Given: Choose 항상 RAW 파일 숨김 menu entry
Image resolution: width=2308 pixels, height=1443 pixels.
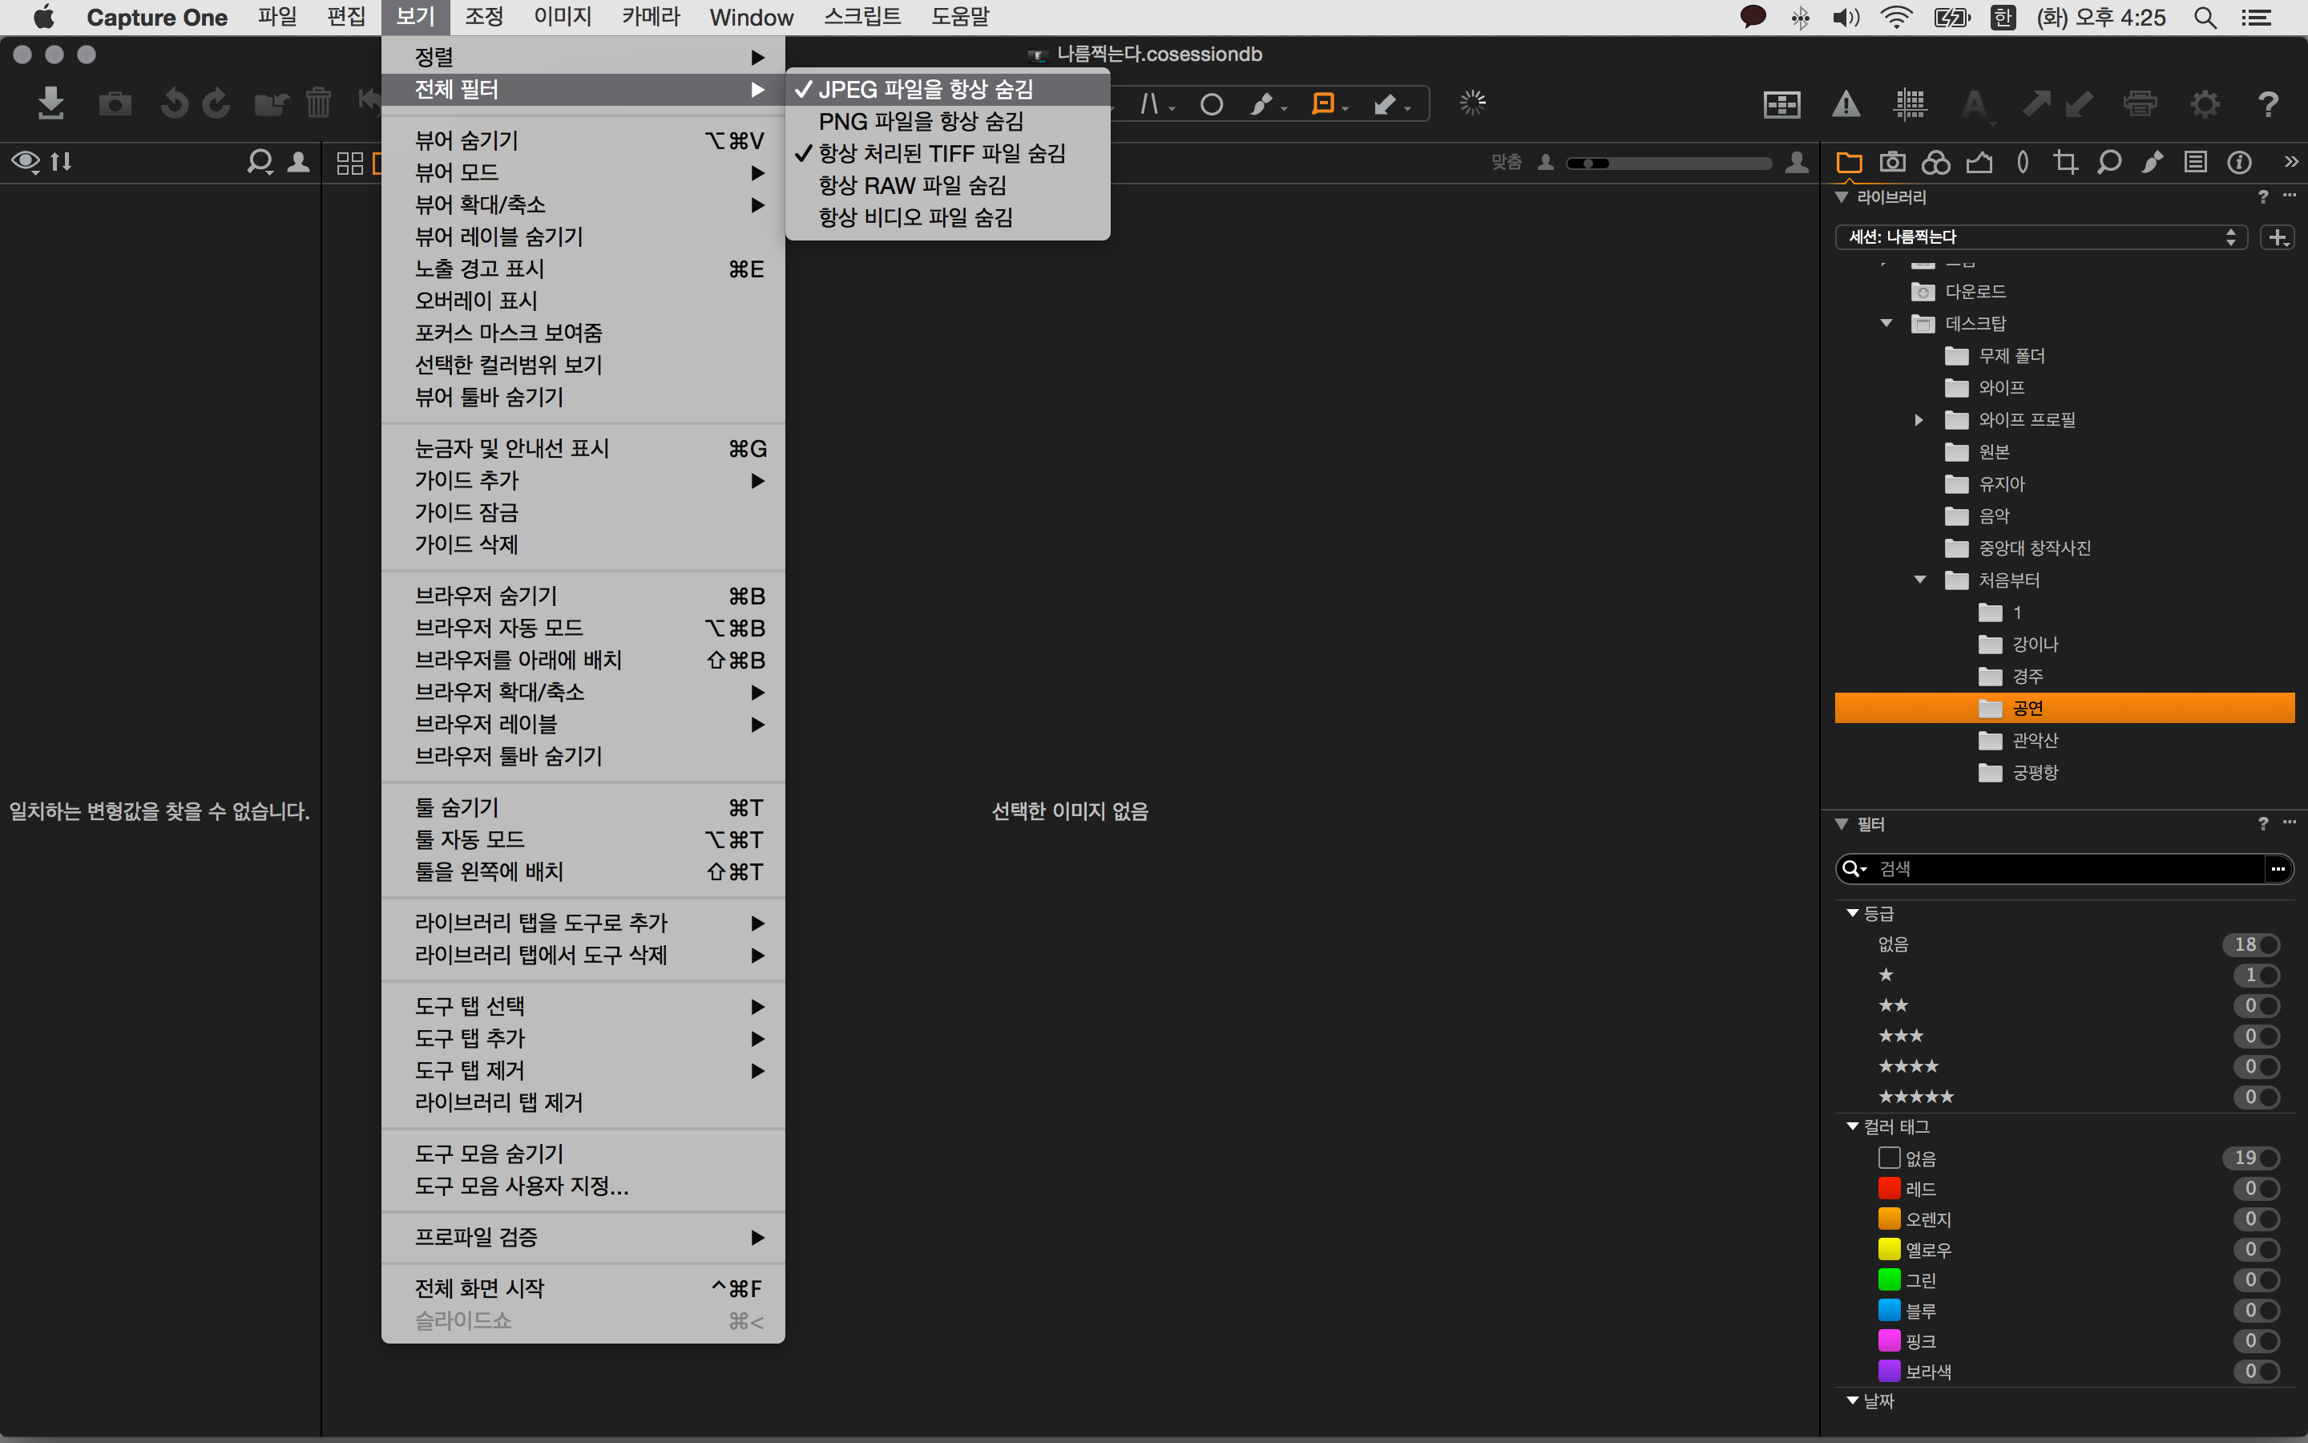Looking at the screenshot, I should tap(912, 185).
